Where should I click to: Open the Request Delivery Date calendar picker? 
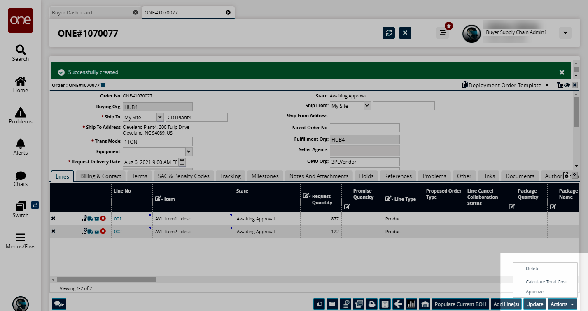(x=182, y=162)
